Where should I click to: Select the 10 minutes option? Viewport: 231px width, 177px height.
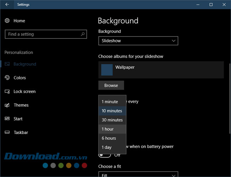click(x=112, y=111)
